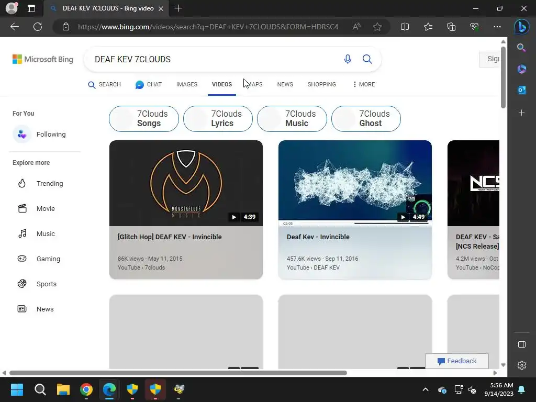
Task: Open Bing Copilot sidebar button
Action: 522,27
